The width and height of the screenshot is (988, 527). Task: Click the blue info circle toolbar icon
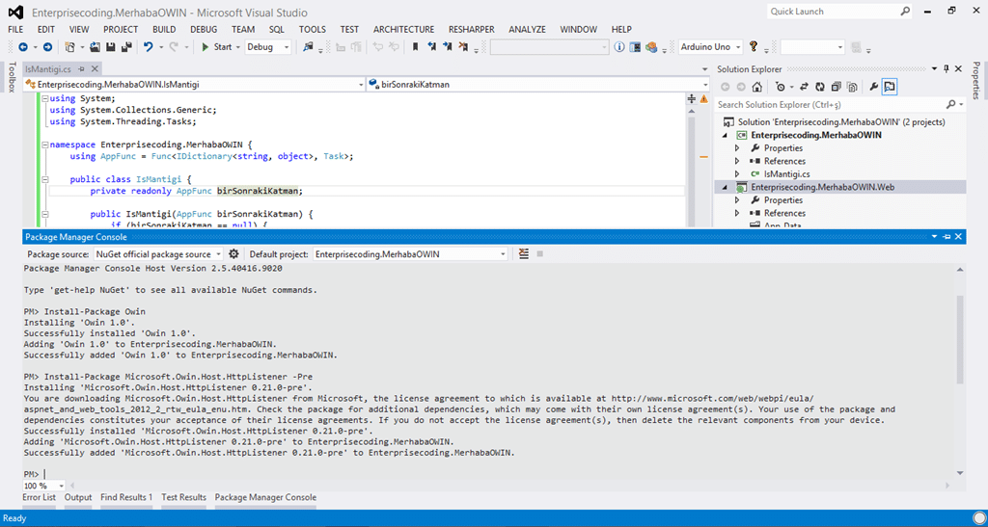coord(619,47)
